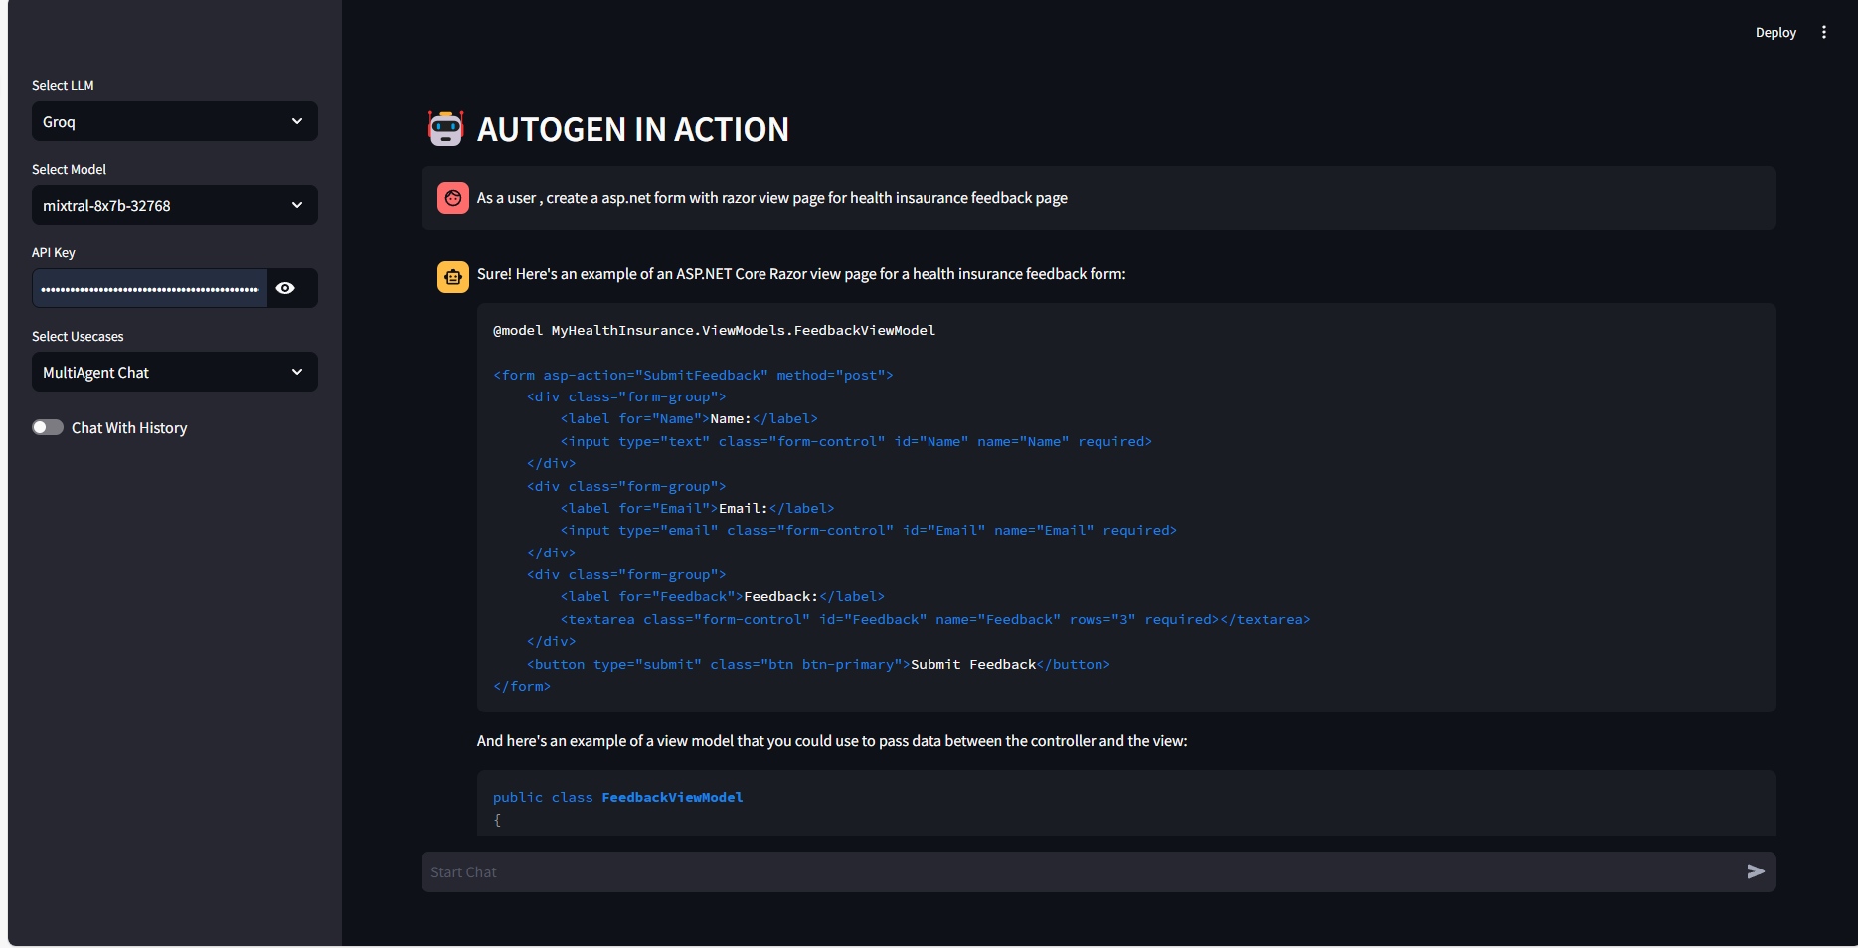The width and height of the screenshot is (1858, 948).
Task: Show the API key with eye icon
Action: [286, 288]
